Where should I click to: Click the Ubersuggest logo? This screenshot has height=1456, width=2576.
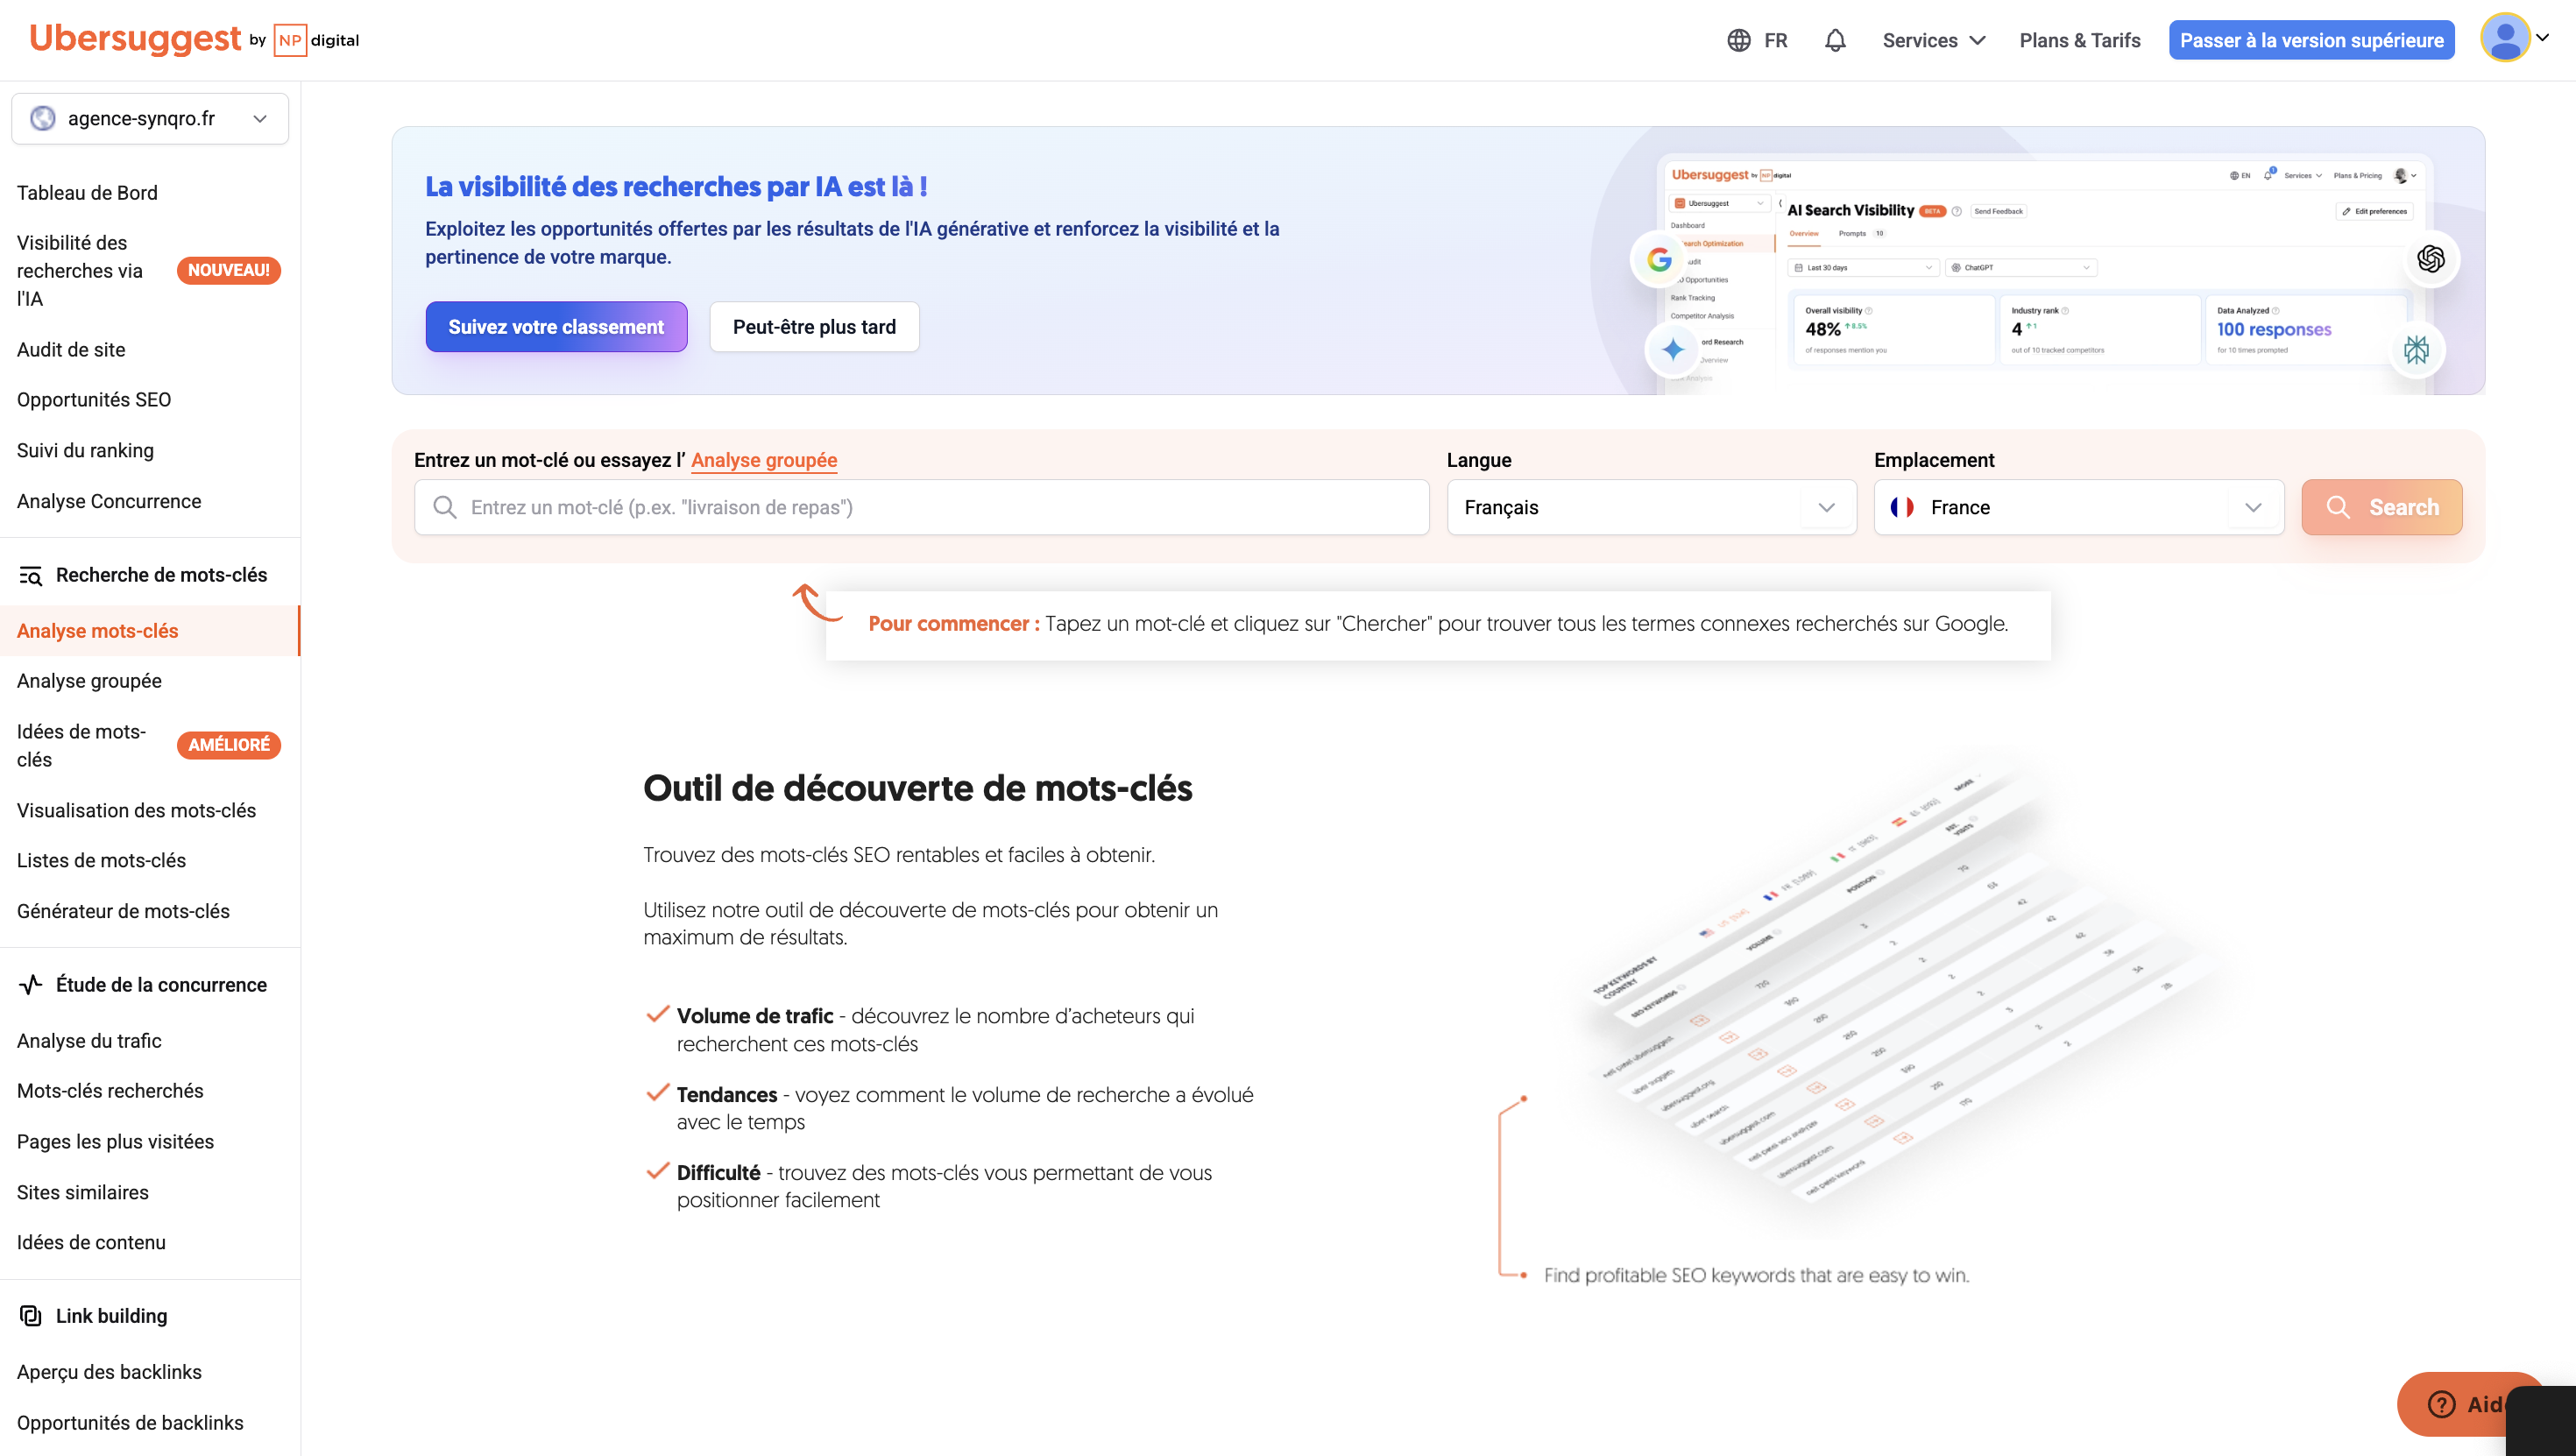click(x=135, y=39)
